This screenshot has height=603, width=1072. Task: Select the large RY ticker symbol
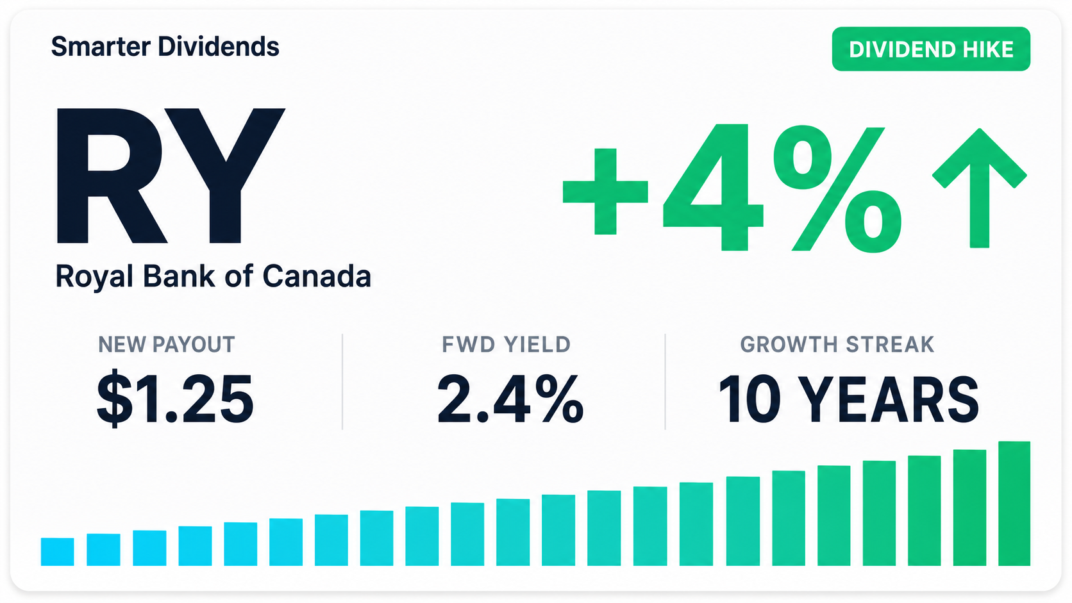click(x=171, y=176)
